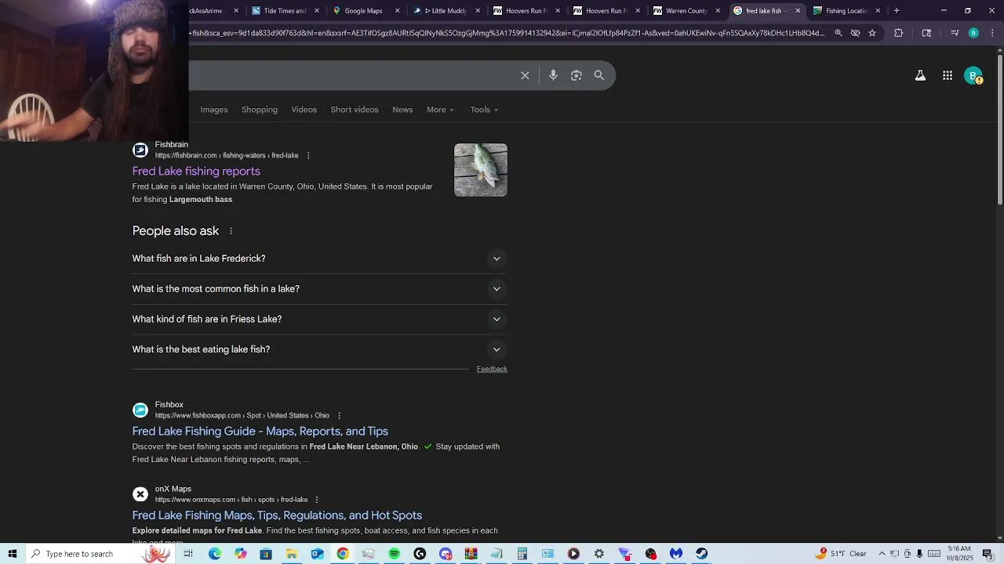This screenshot has width=1004, height=564.
Task: Click the fishboxapp.com URL breadcrumb
Action: tap(242, 416)
